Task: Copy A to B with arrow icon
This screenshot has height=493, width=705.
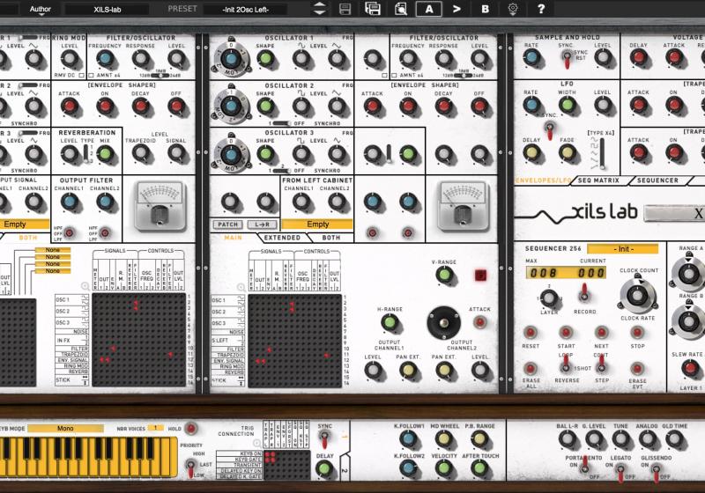Action: point(456,9)
